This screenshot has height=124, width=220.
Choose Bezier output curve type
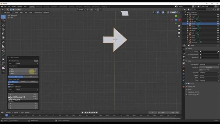click(33, 82)
